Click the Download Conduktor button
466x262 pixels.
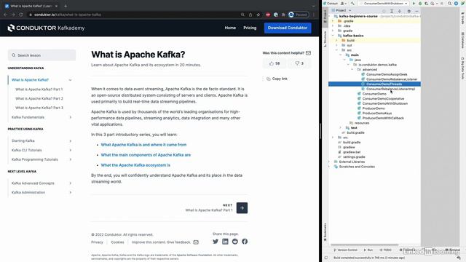(288, 28)
